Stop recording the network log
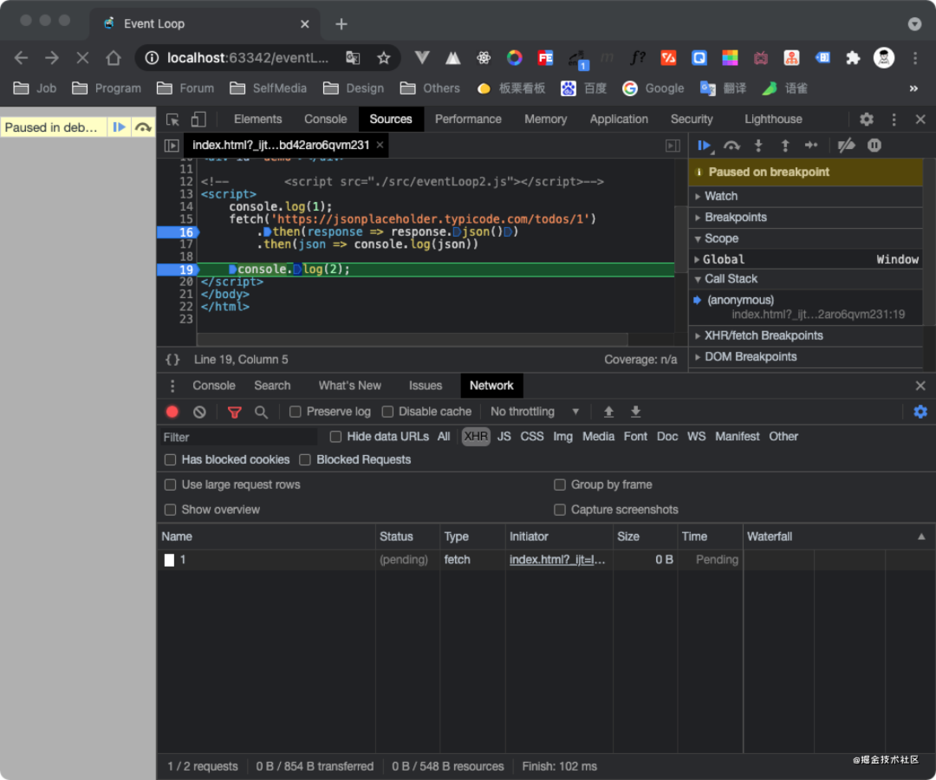The width and height of the screenshot is (936, 780). click(172, 412)
